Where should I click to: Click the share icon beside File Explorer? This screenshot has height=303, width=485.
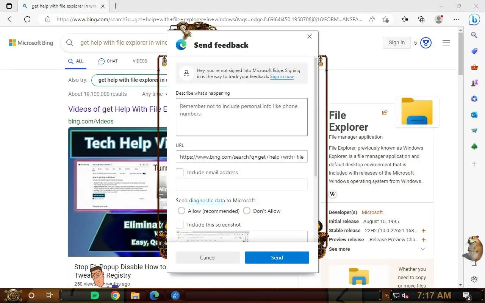385,112
